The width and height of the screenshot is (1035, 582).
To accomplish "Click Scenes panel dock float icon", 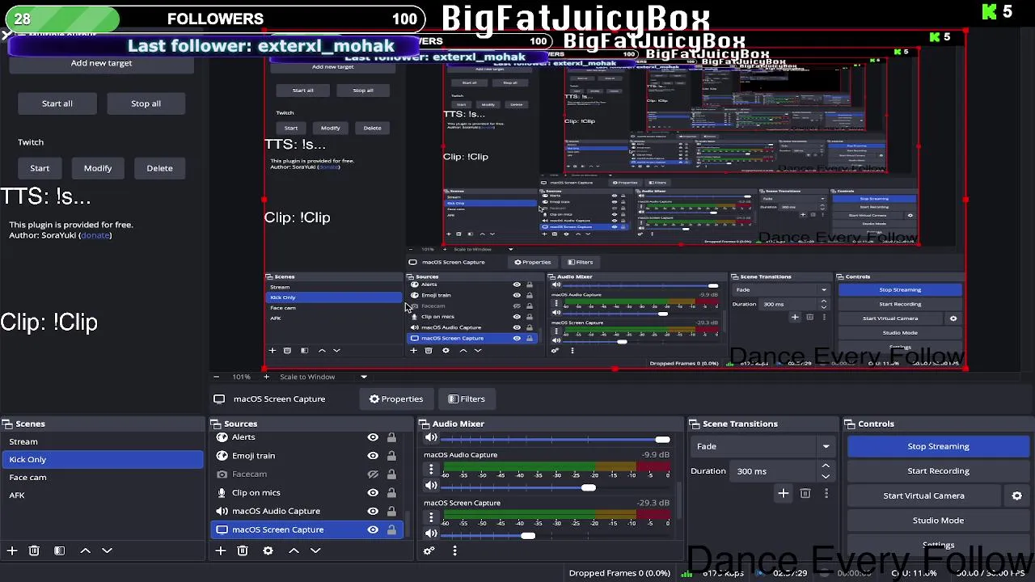I will pos(6,424).
